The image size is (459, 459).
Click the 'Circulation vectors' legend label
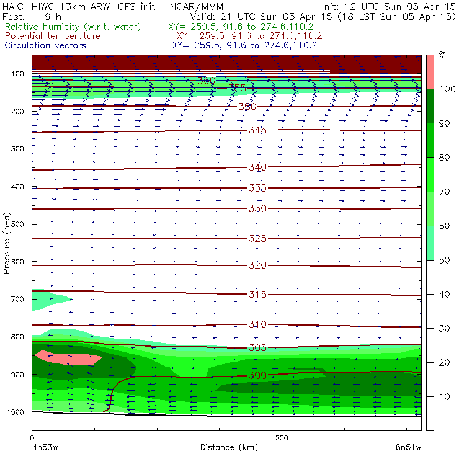45,45
